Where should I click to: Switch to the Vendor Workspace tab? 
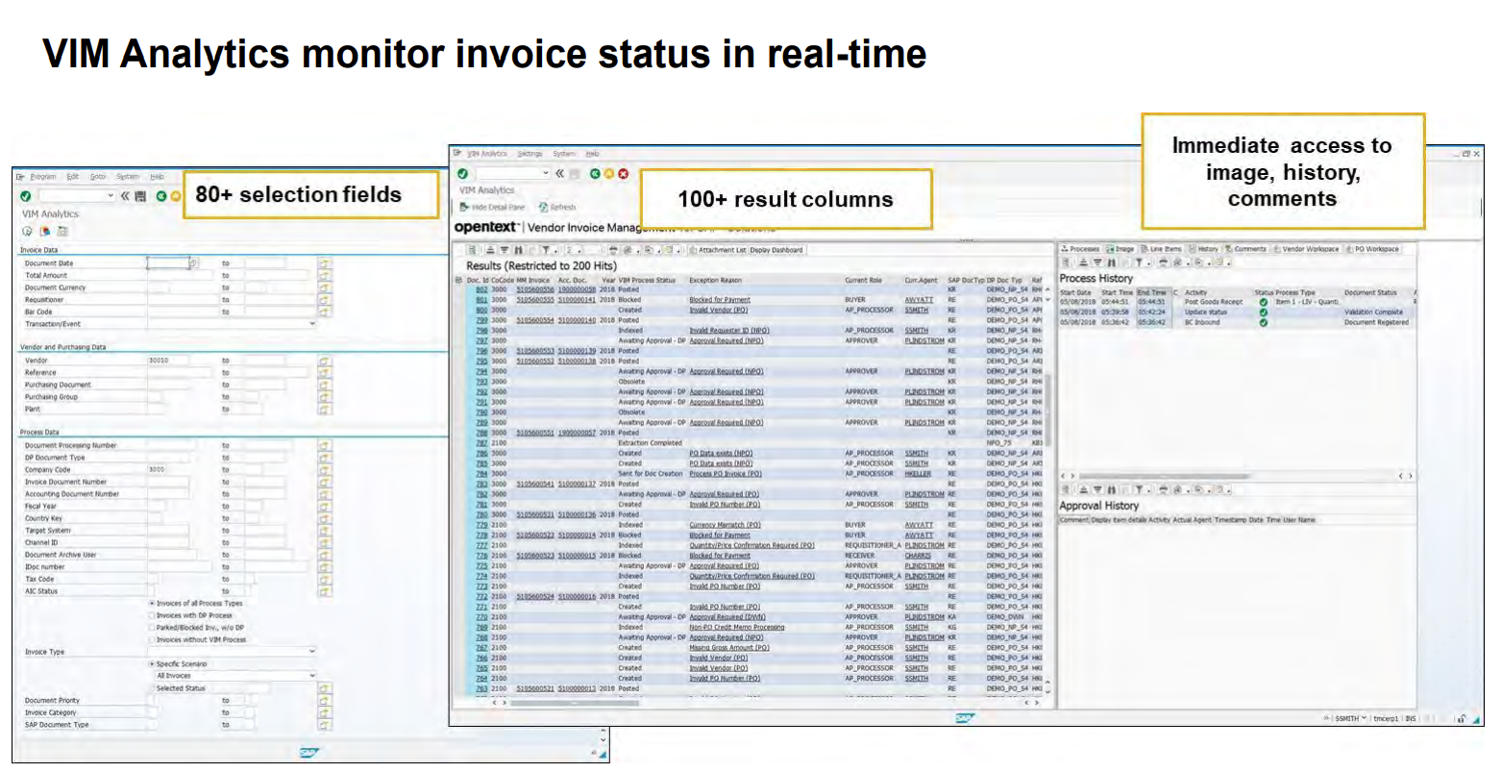point(1306,249)
